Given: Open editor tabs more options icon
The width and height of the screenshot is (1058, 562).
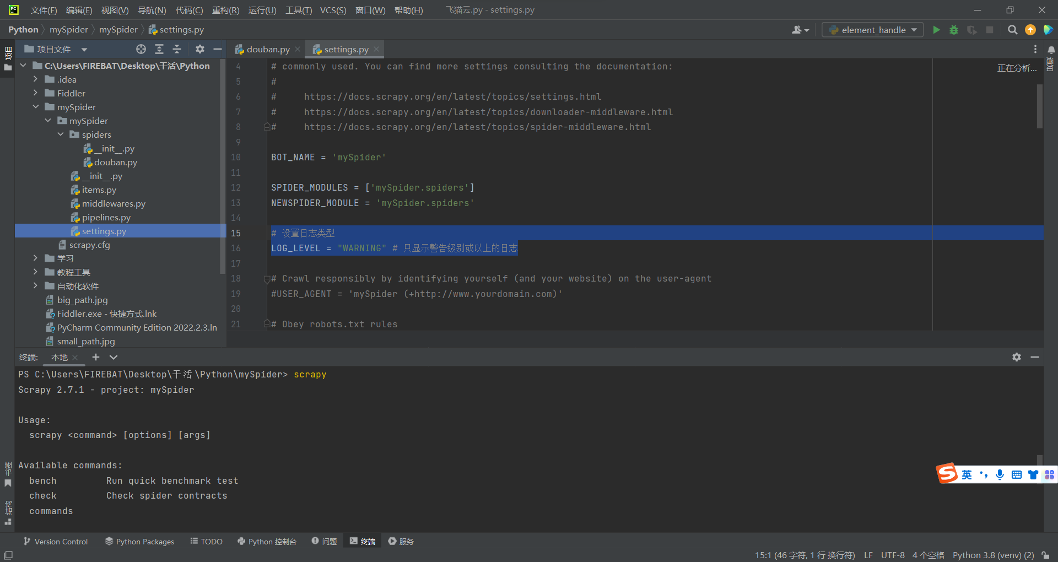Looking at the screenshot, I should coord(1035,49).
